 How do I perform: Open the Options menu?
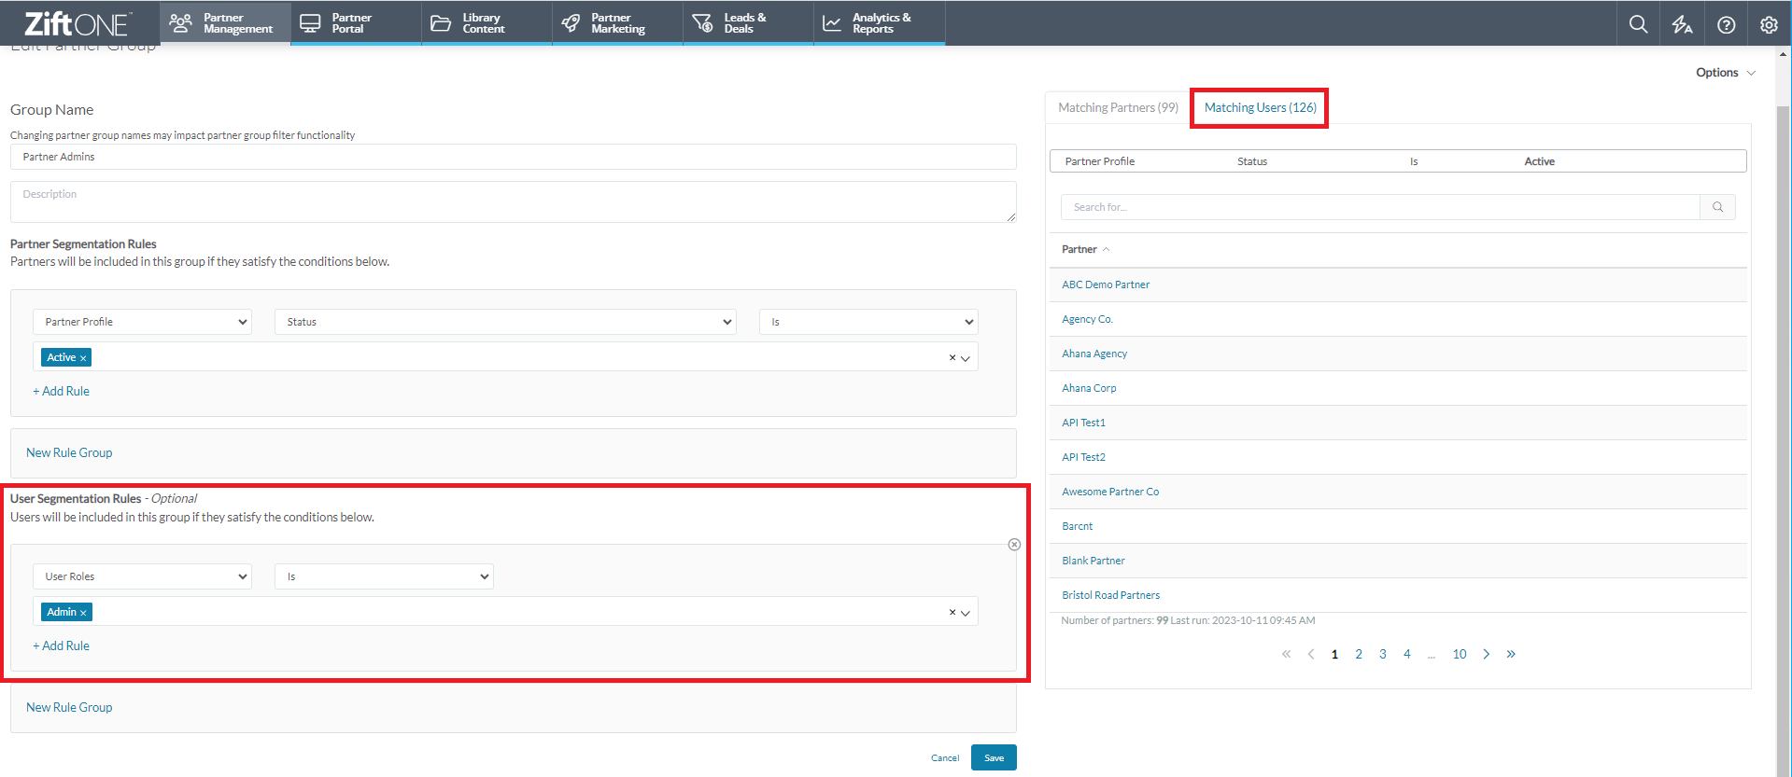pos(1725,73)
